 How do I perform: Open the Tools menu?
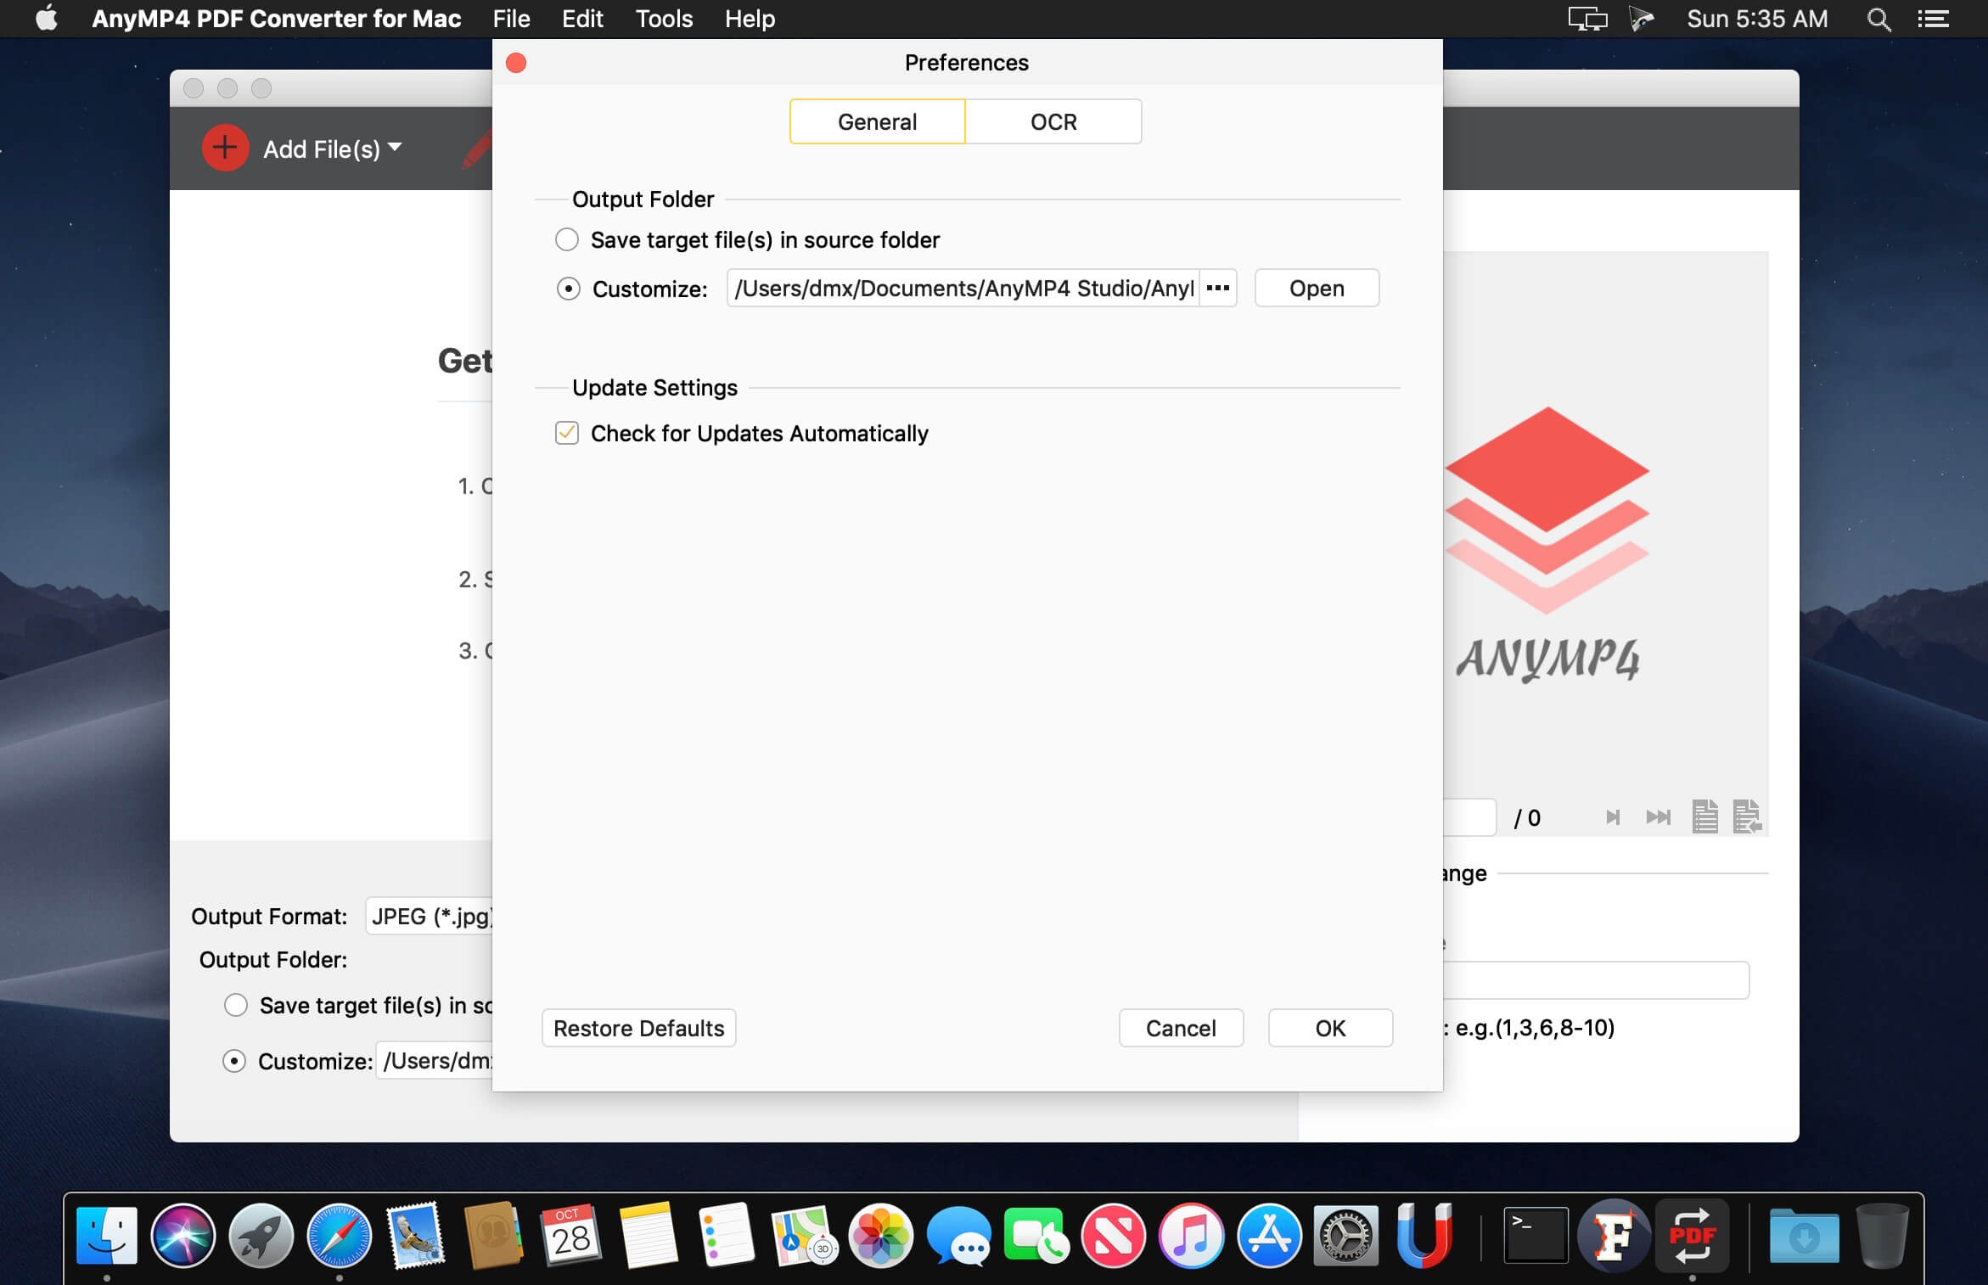point(663,18)
